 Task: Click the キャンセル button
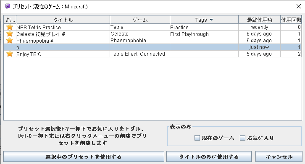(279, 156)
